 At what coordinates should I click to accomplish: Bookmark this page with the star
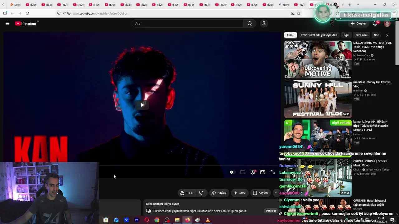pyautogui.click(x=299, y=13)
